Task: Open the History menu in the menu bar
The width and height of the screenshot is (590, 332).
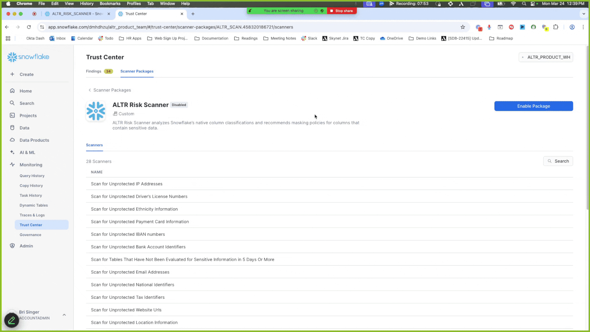Action: click(86, 4)
